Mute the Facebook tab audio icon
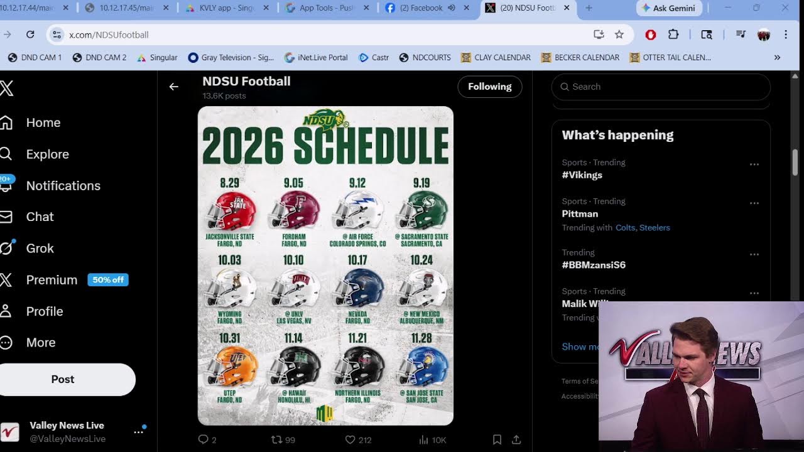The height and width of the screenshot is (452, 804). 451,8
